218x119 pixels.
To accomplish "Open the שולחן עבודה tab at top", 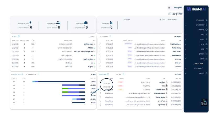I will 178,8.
